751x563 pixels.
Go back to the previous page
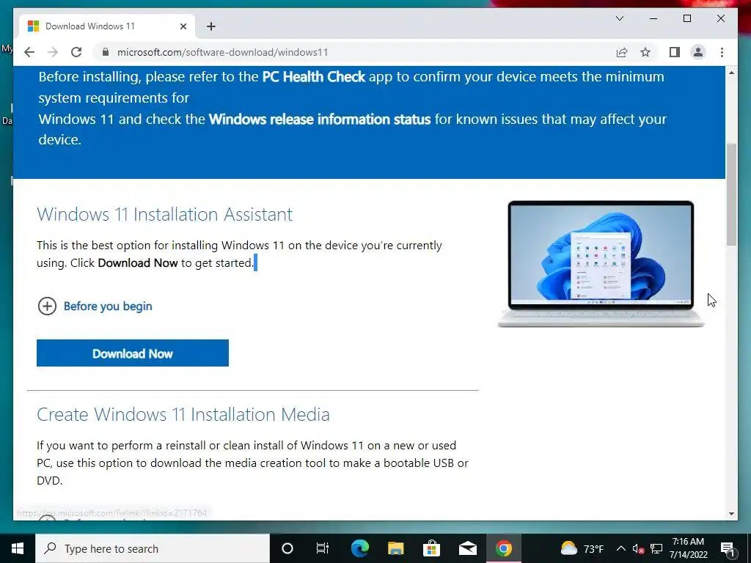point(29,52)
